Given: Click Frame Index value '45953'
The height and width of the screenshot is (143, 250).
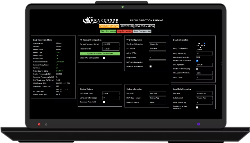Looking at the screenshot, I should point(58,50).
